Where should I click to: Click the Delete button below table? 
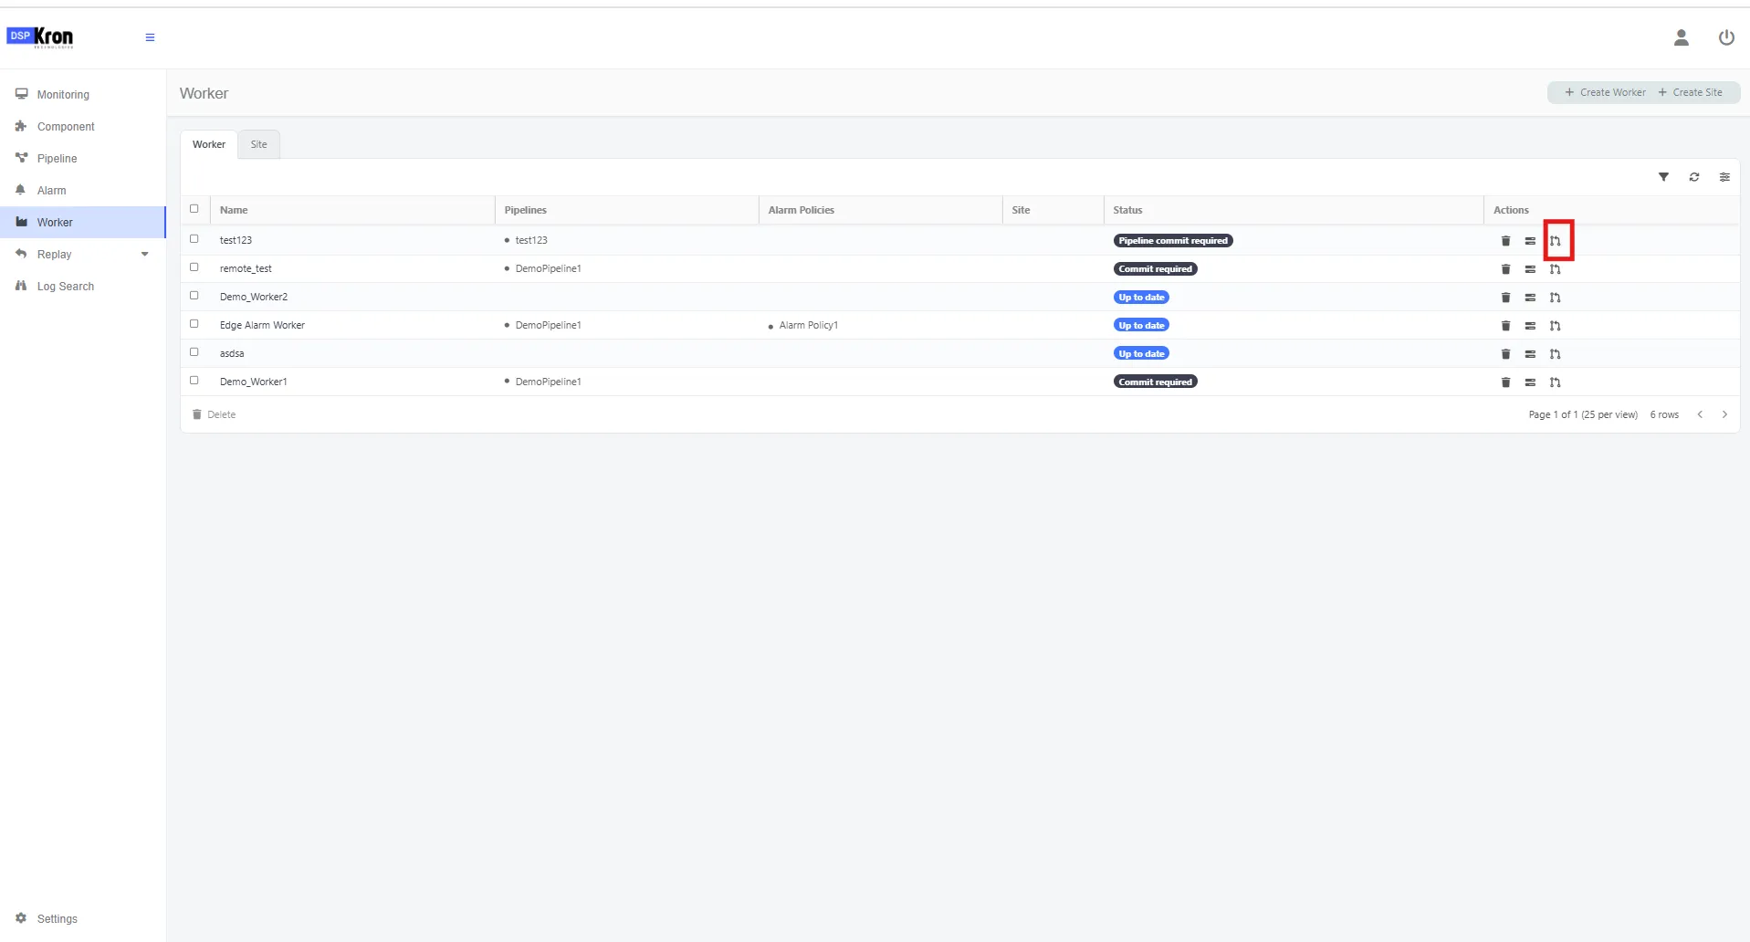215,414
